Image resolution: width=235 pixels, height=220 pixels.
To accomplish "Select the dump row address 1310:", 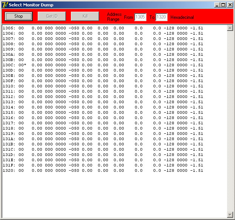I will click(x=9, y=86).
